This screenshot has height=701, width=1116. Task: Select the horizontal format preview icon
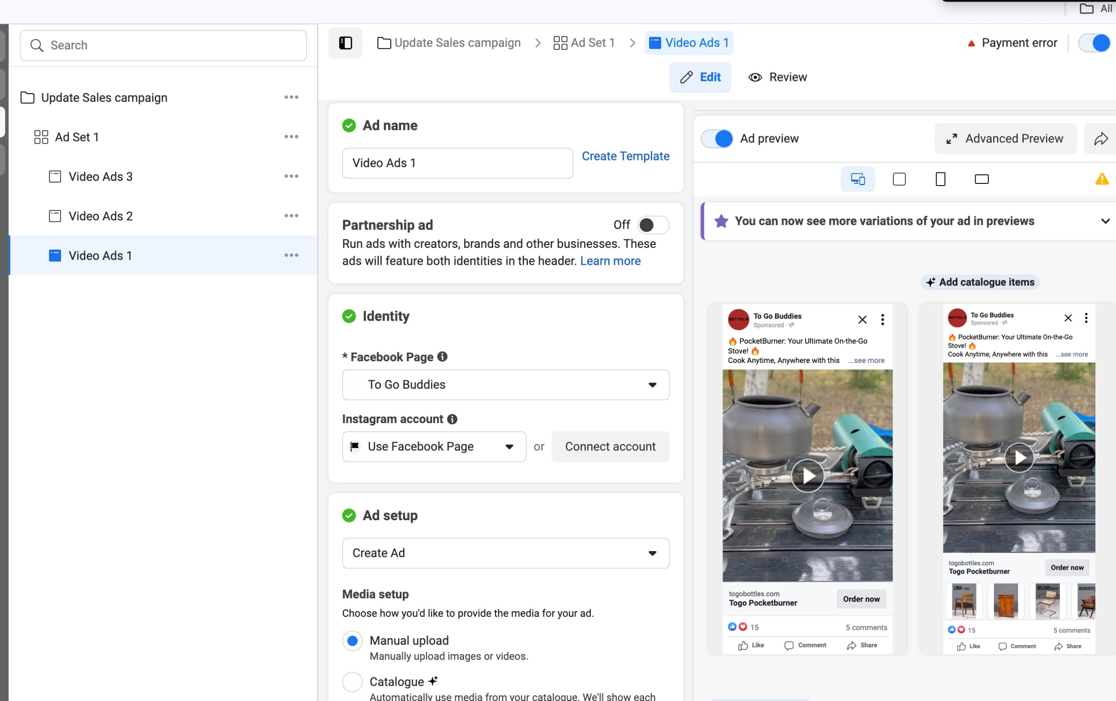pyautogui.click(x=981, y=179)
